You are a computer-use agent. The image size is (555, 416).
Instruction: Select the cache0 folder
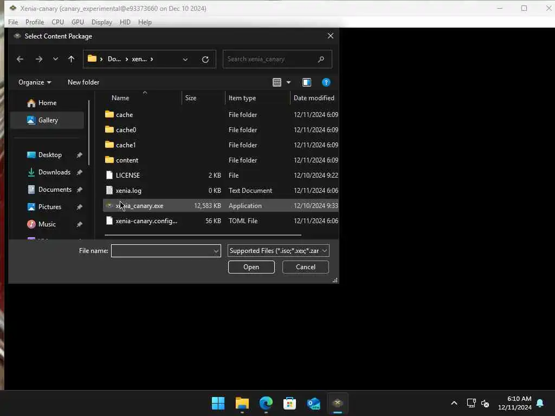pos(221,130)
